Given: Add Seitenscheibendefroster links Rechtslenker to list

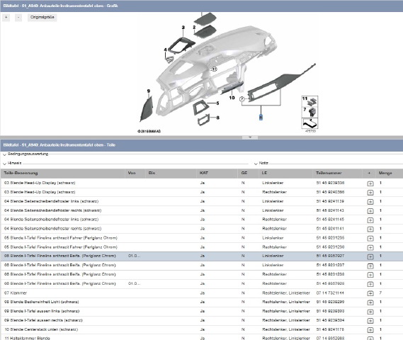Looking at the screenshot, I should click(x=370, y=220).
